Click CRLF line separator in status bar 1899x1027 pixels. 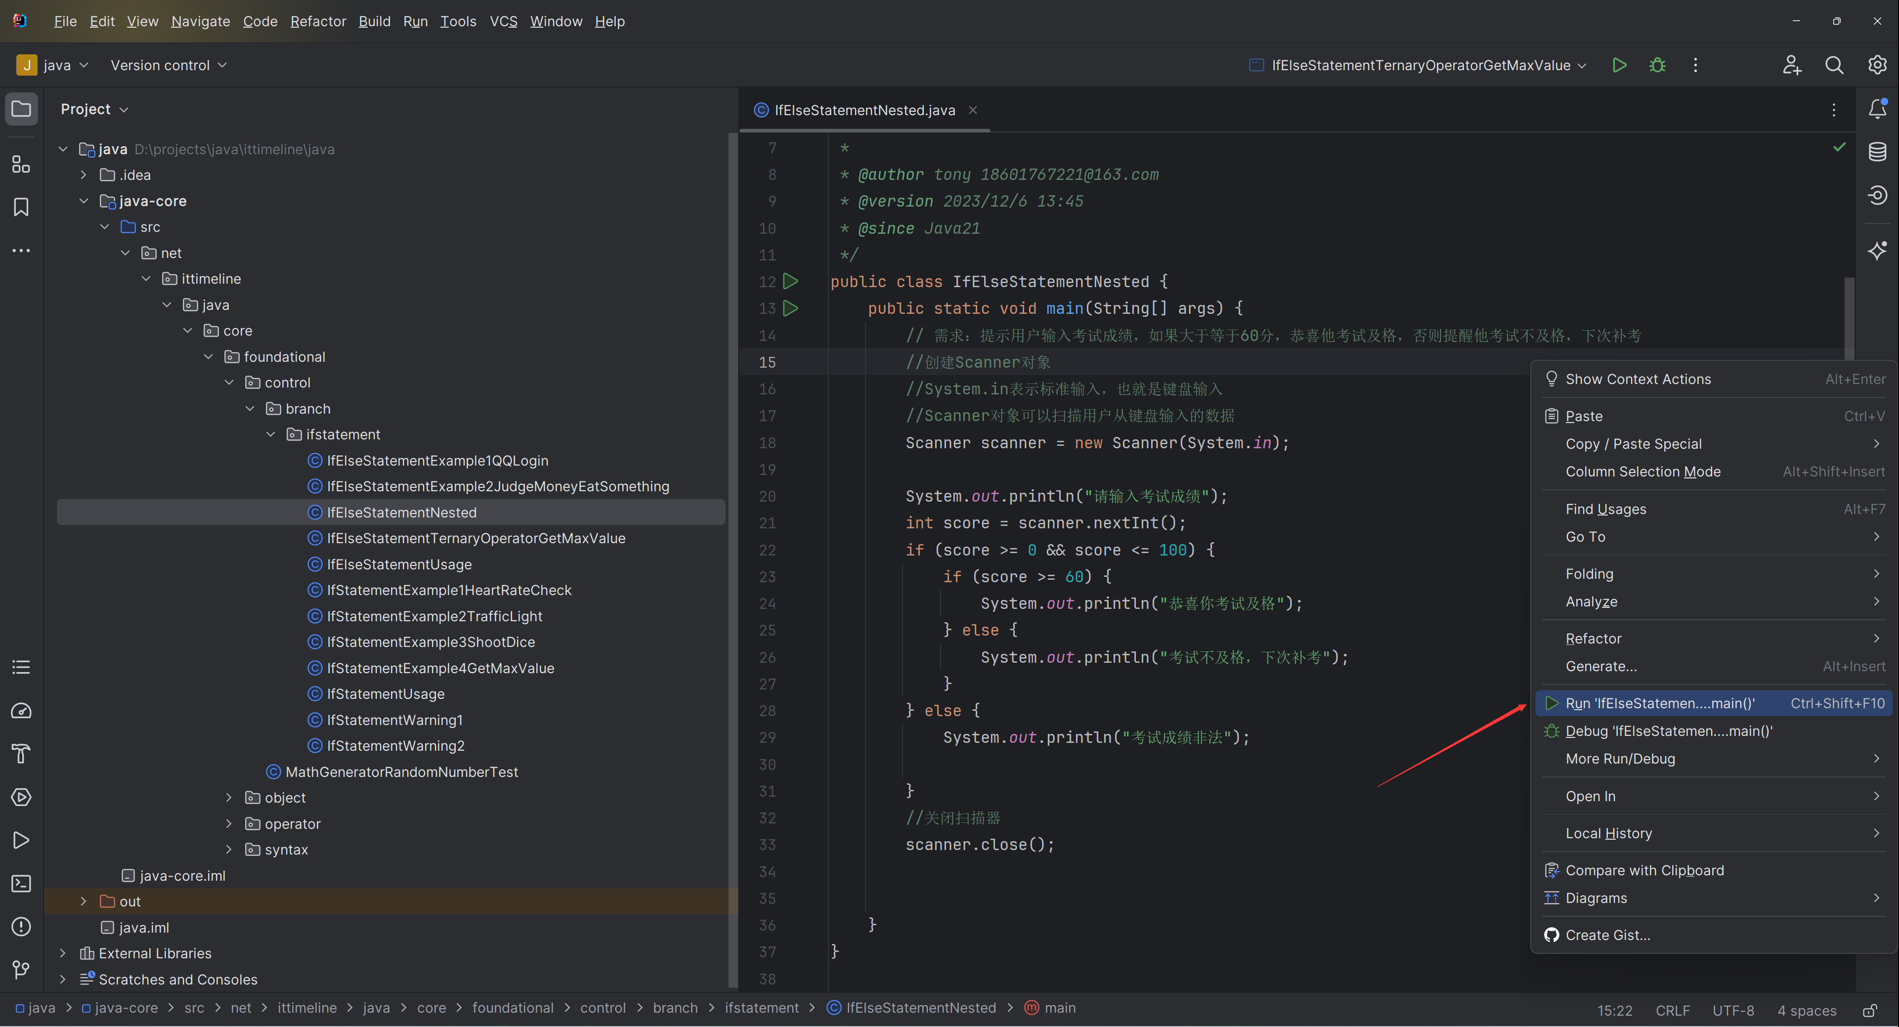pyautogui.click(x=1672, y=1010)
